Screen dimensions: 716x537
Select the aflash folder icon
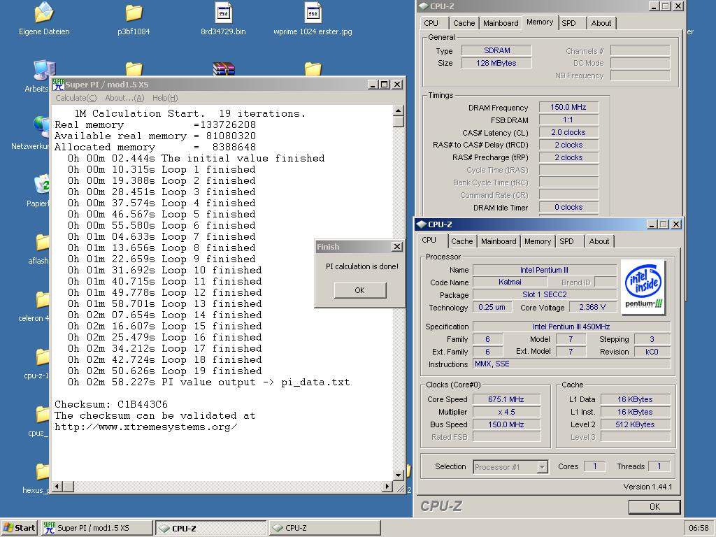tap(43, 242)
